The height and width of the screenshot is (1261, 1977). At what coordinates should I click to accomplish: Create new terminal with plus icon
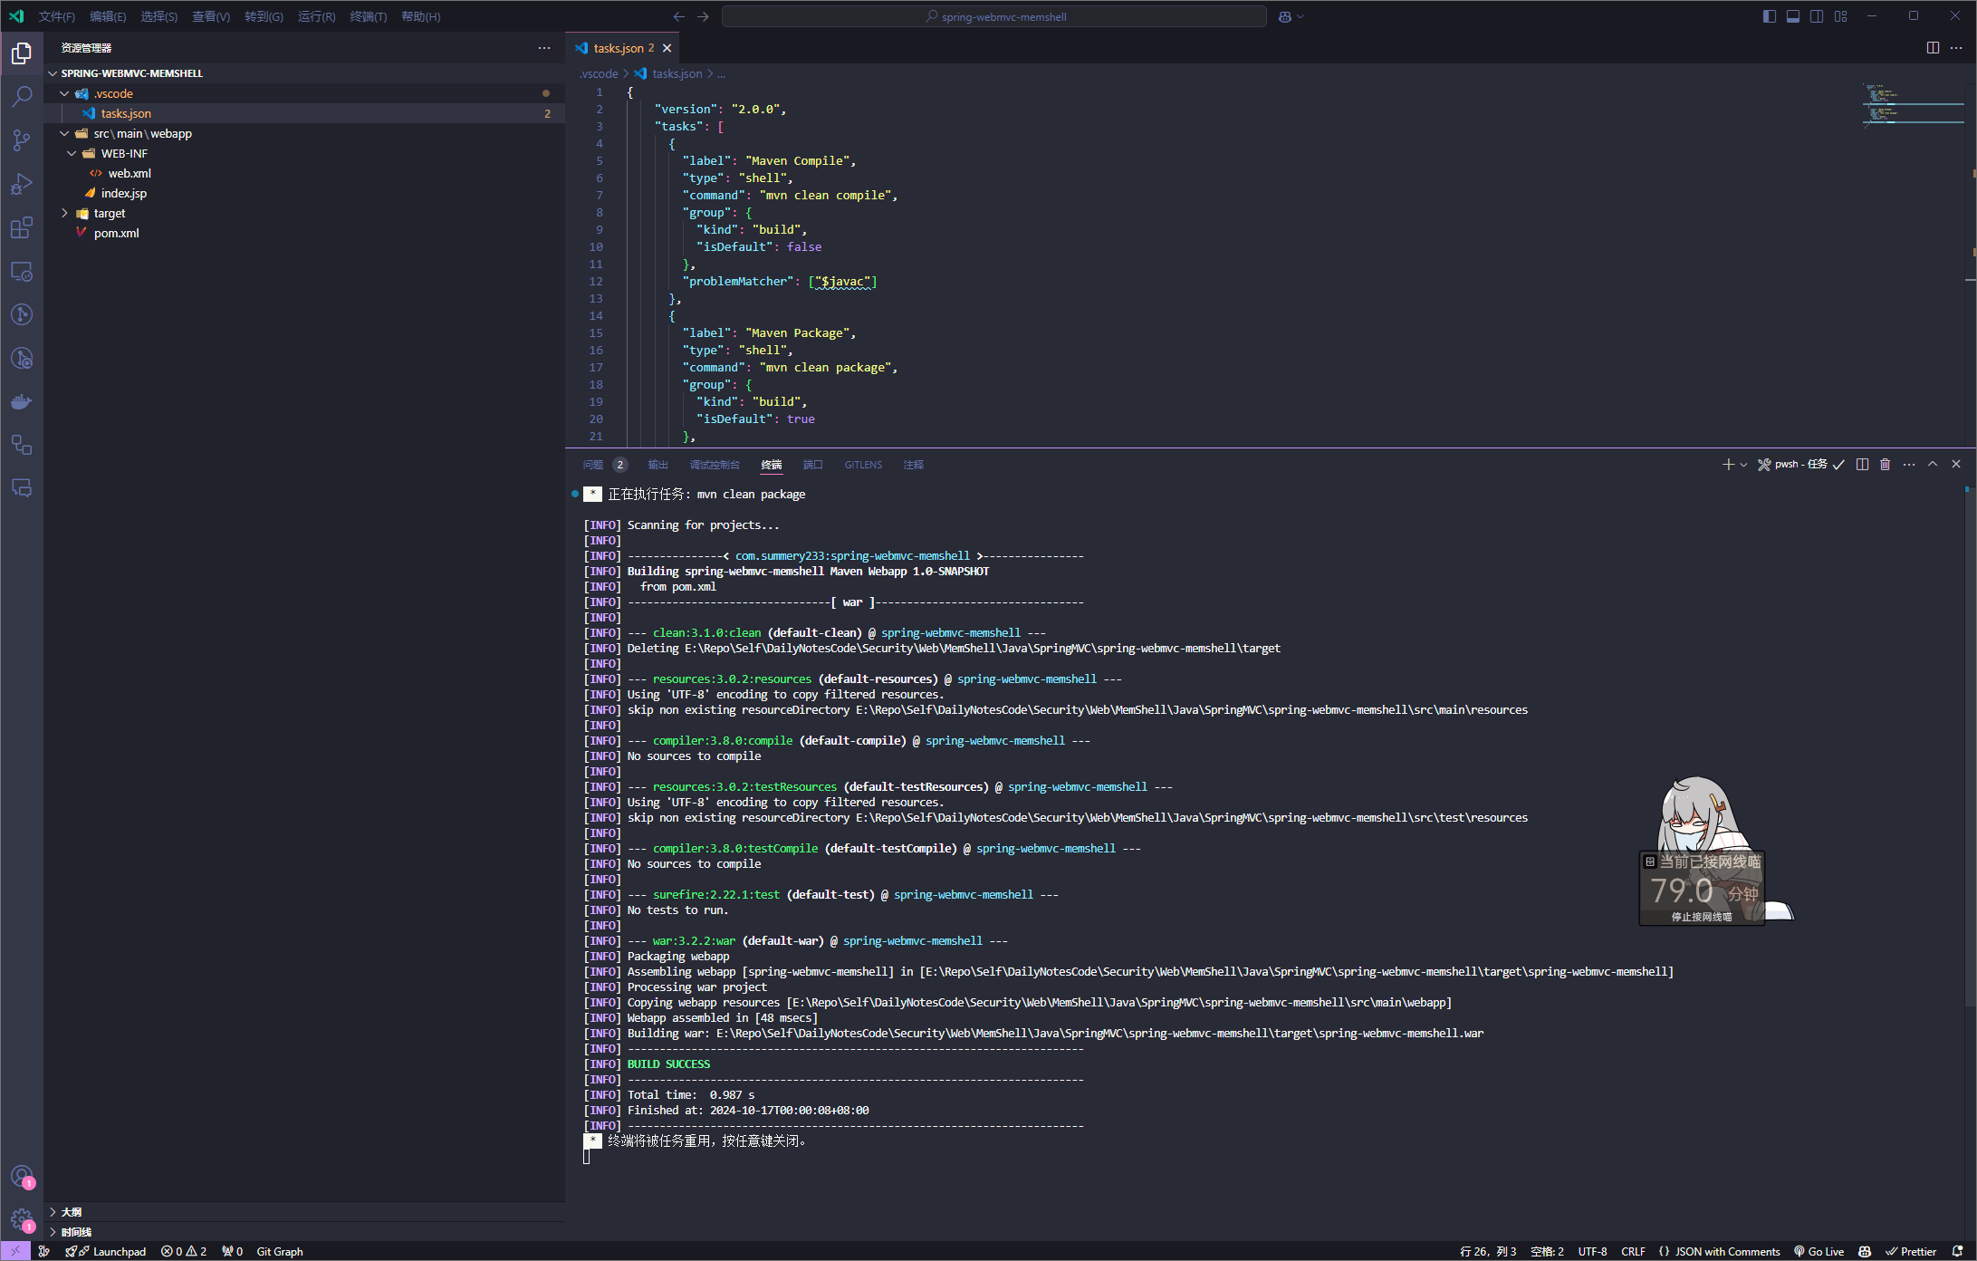coord(1728,465)
